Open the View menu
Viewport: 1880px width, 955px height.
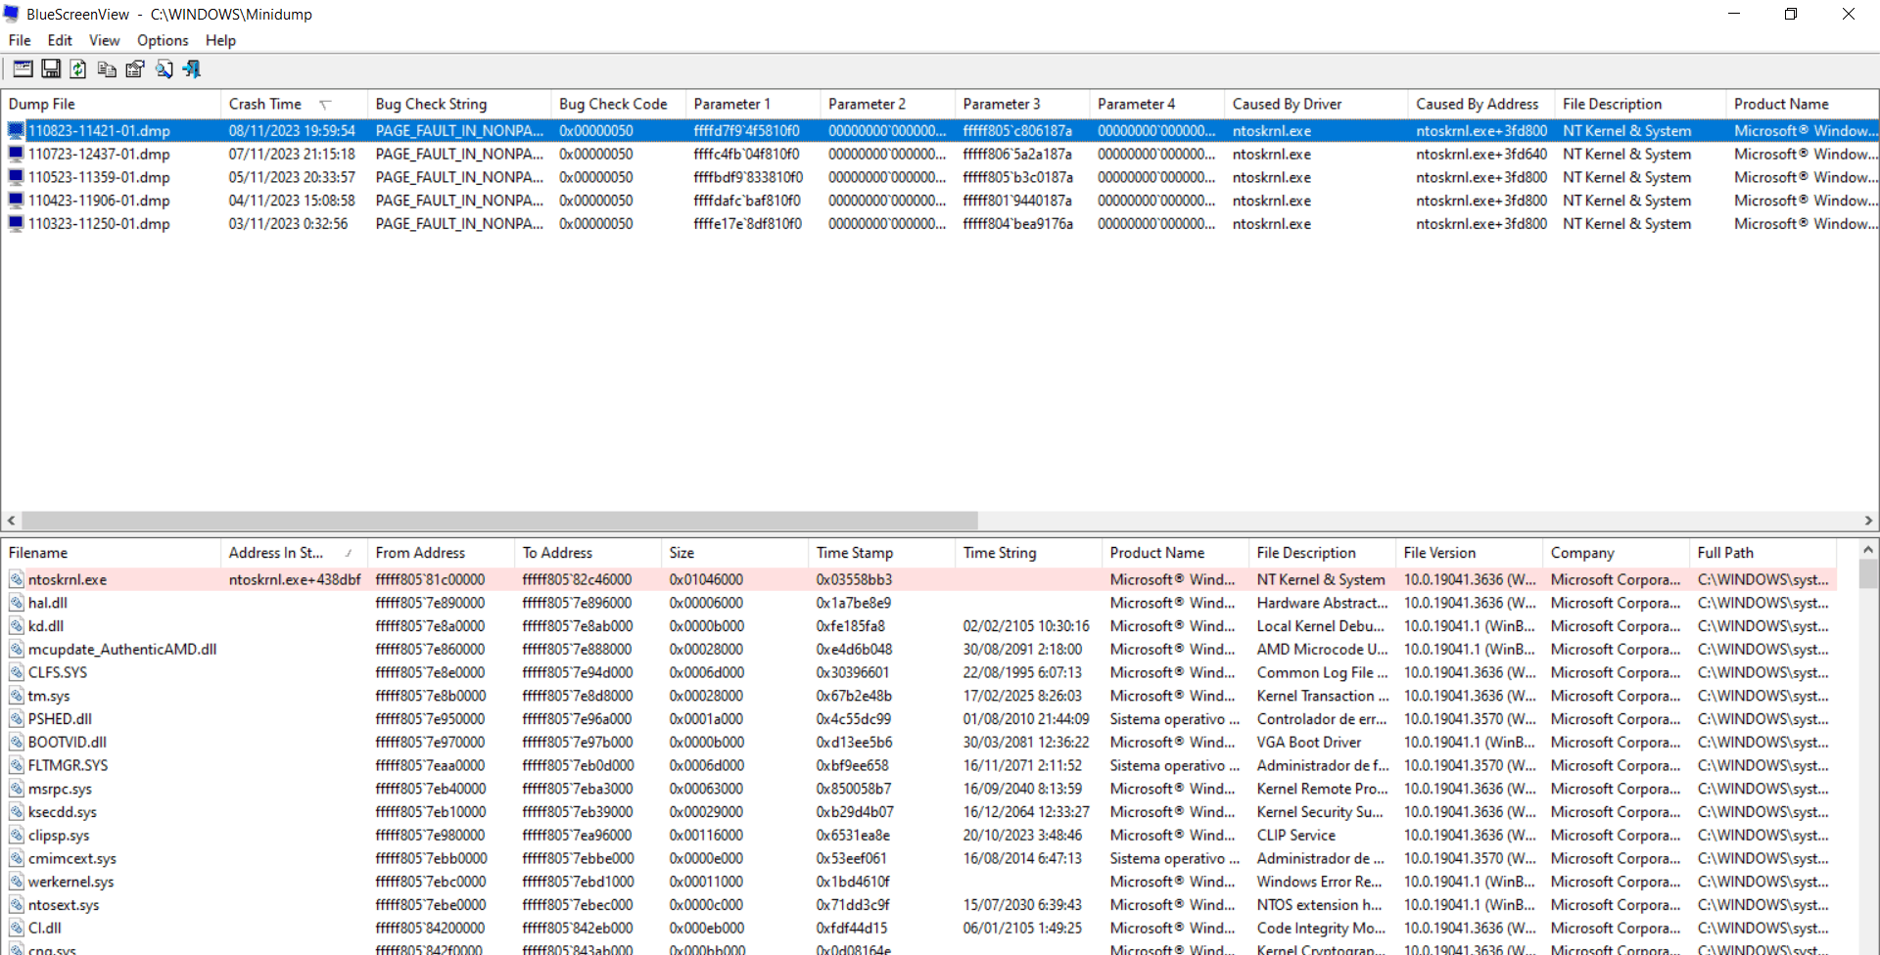pyautogui.click(x=104, y=40)
